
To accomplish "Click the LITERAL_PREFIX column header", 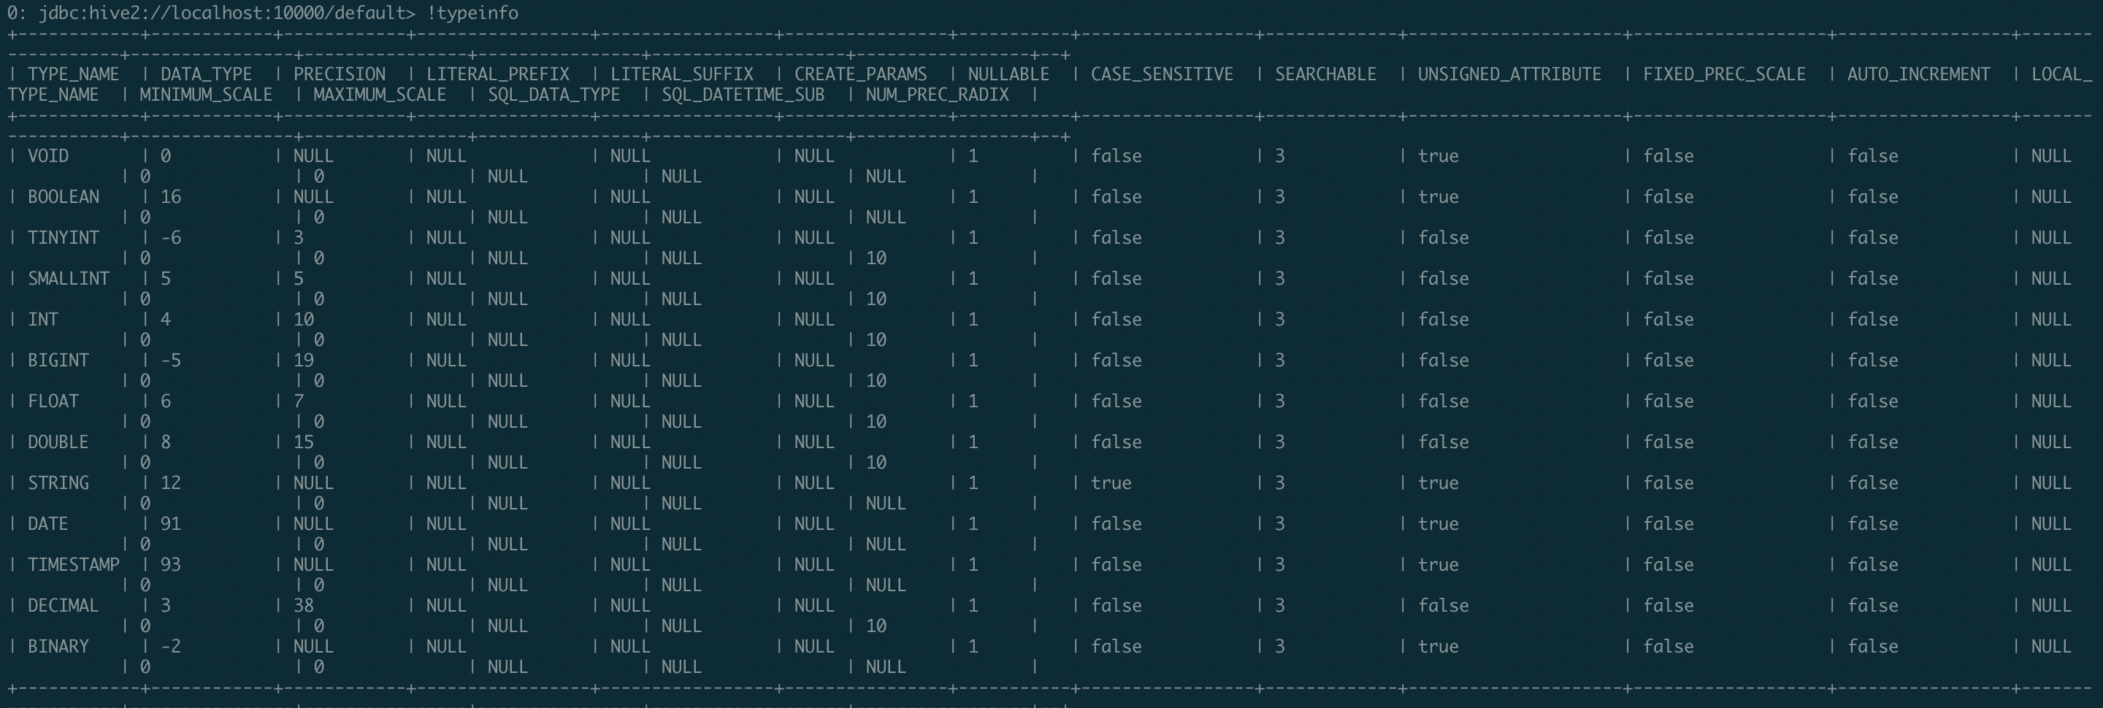I will (x=498, y=74).
